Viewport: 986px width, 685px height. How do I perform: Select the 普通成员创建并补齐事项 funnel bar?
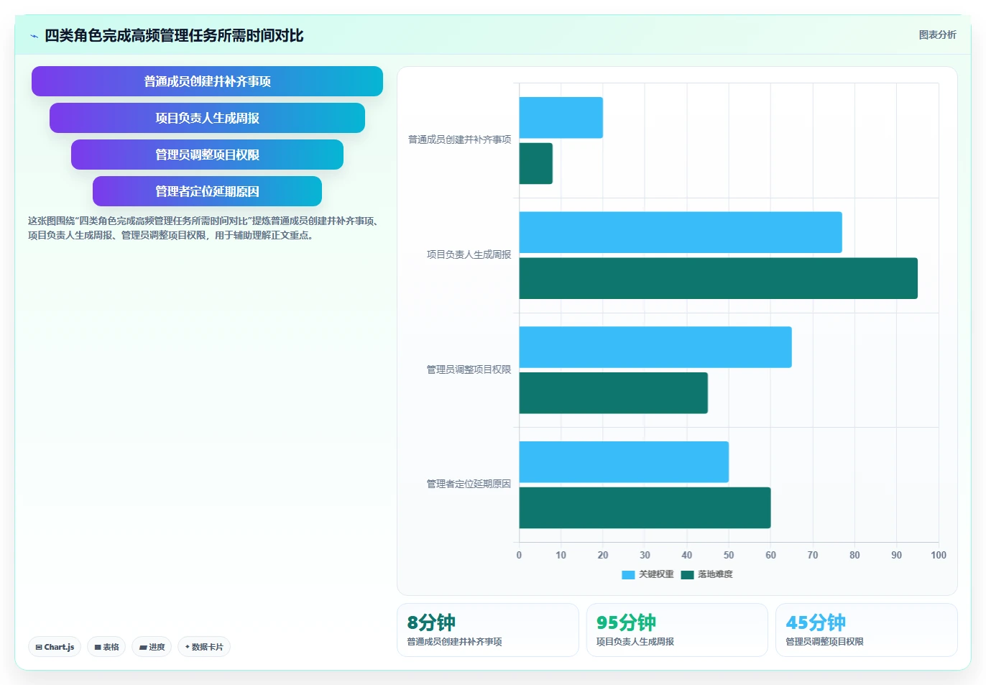coord(207,81)
